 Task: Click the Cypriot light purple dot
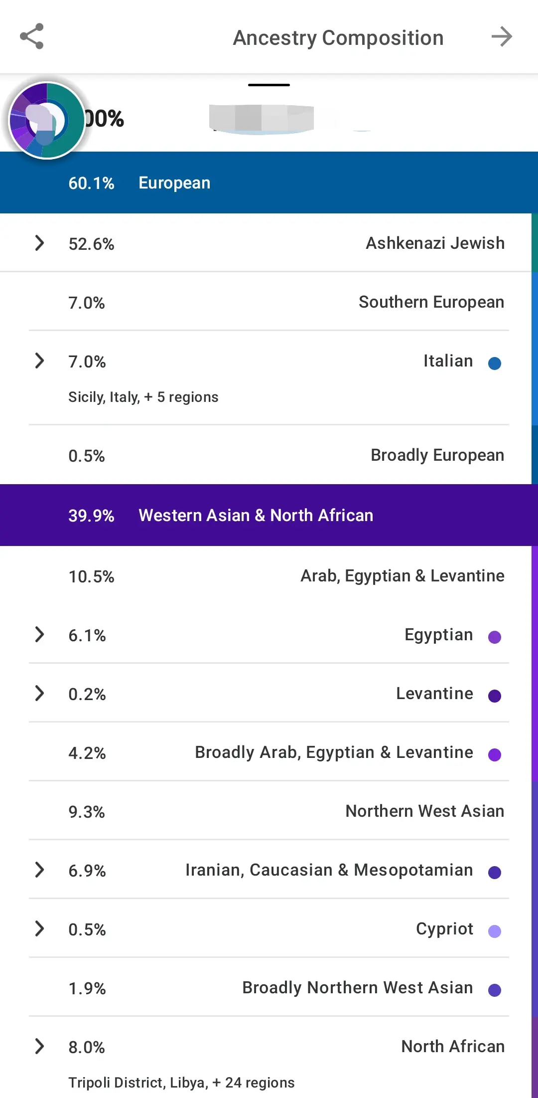(495, 931)
